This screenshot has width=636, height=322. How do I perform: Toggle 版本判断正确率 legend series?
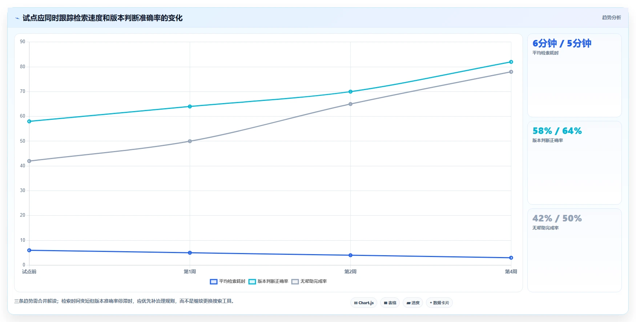[269, 281]
